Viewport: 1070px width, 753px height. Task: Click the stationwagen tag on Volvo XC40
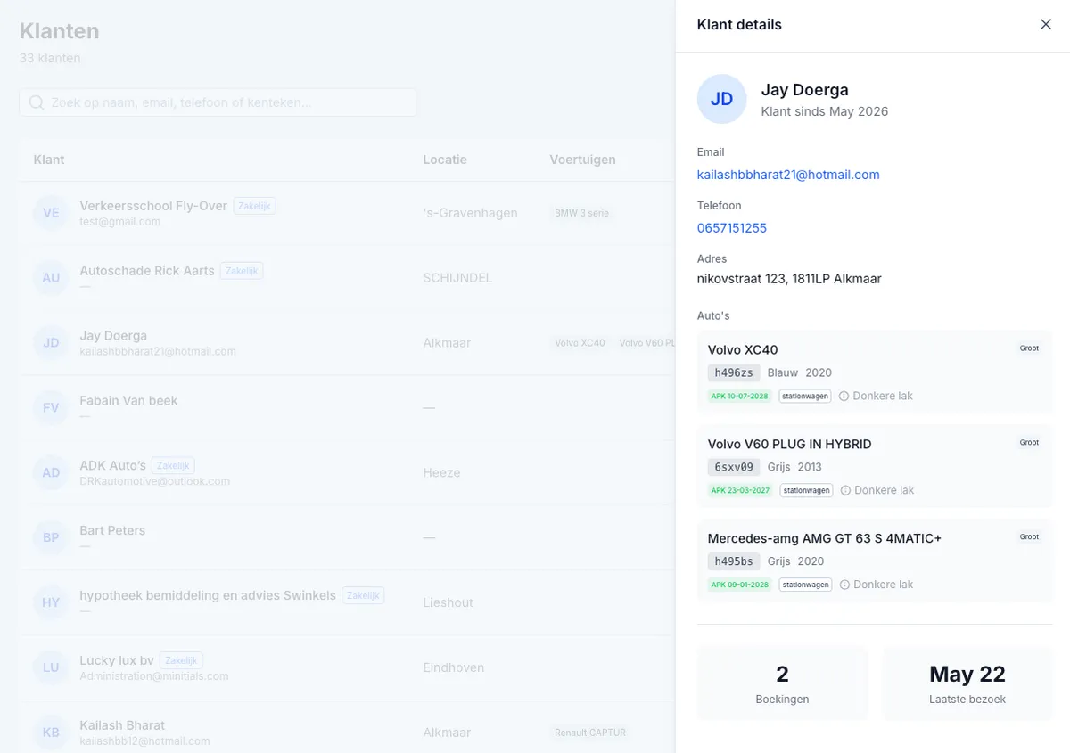pyautogui.click(x=805, y=396)
